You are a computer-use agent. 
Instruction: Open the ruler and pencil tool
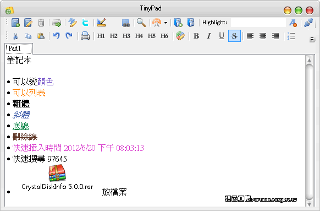(101, 22)
